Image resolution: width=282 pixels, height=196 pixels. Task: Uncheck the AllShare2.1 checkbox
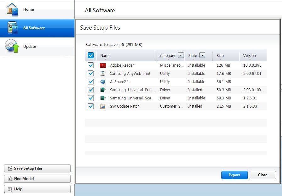[x=91, y=81]
